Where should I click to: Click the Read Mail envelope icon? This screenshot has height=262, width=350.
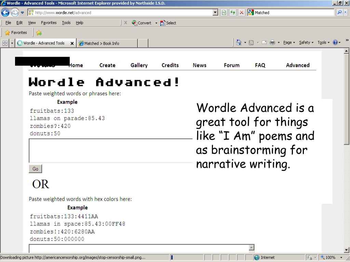264,42
